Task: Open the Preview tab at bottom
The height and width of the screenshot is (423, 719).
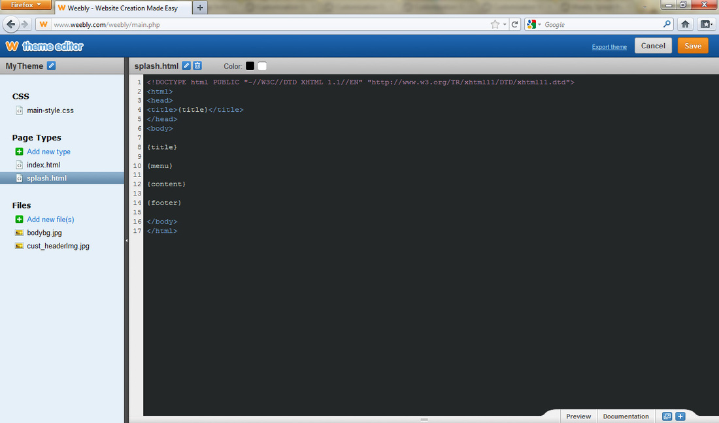Action: point(578,416)
